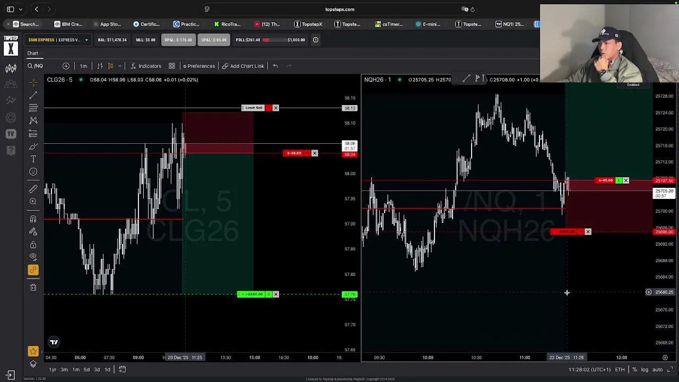
Task: Cancel the red stop order on NQH26
Action: (588, 232)
